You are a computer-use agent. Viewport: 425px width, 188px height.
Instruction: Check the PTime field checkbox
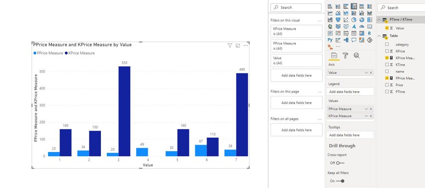[387, 92]
